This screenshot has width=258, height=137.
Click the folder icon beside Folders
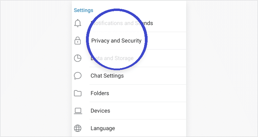(x=78, y=93)
